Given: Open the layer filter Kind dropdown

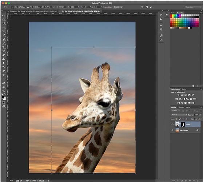Looking at the screenshot, I should pyautogui.click(x=176, y=111).
